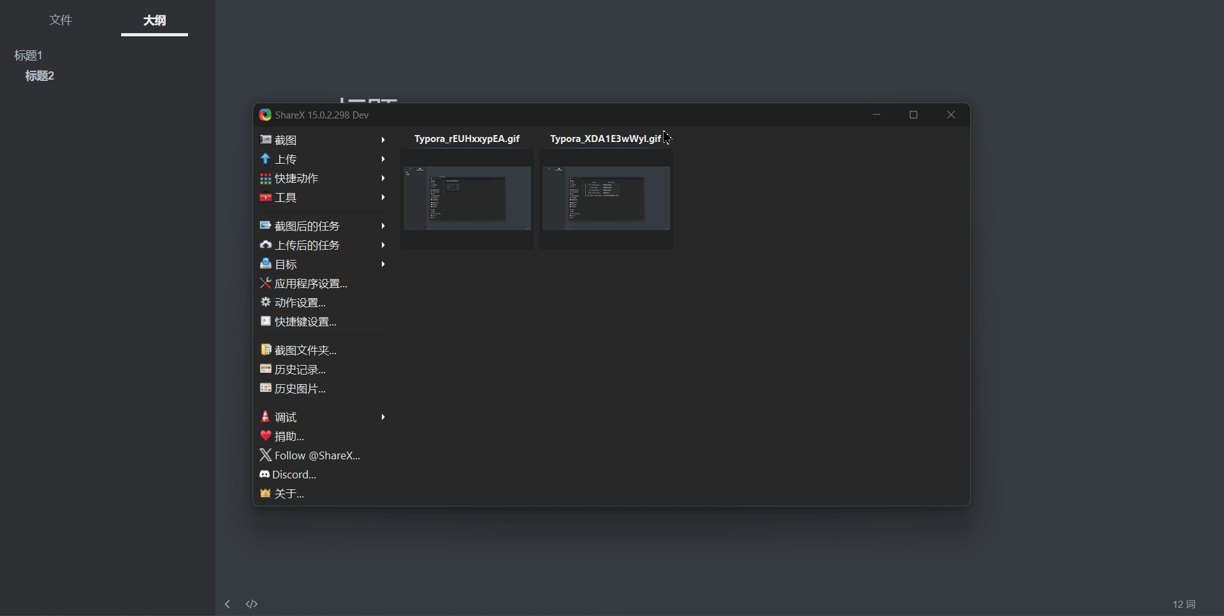1224x616 pixels.
Task: Click the 快捷动作 grid icon
Action: click(266, 178)
